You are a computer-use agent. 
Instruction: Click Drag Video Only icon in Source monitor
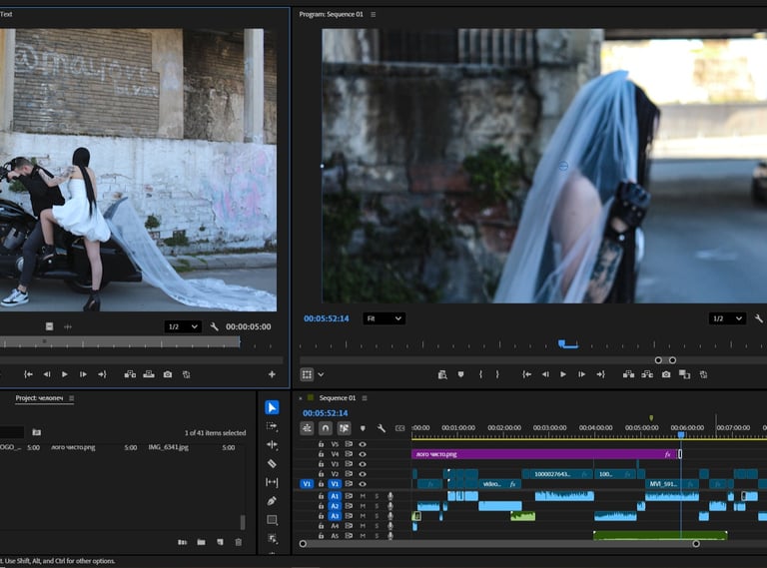pyautogui.click(x=49, y=326)
